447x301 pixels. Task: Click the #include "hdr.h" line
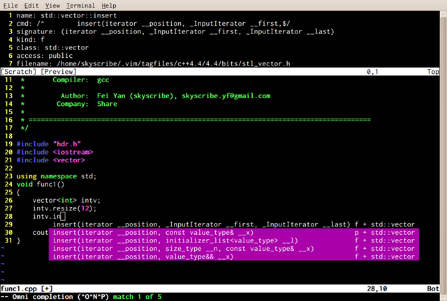[x=48, y=144]
